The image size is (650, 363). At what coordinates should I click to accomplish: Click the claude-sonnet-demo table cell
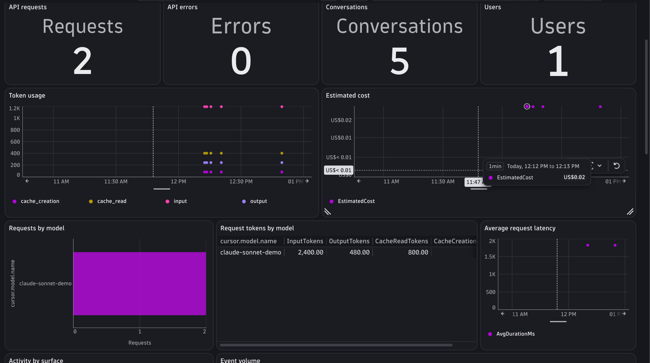(x=251, y=252)
